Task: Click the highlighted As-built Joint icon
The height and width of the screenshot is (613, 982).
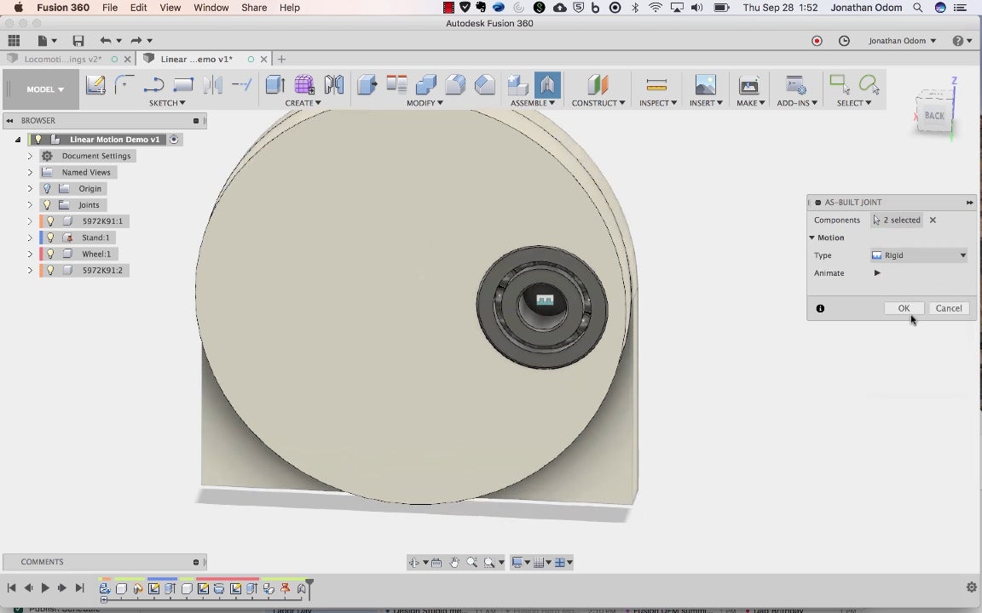Action: 547,84
